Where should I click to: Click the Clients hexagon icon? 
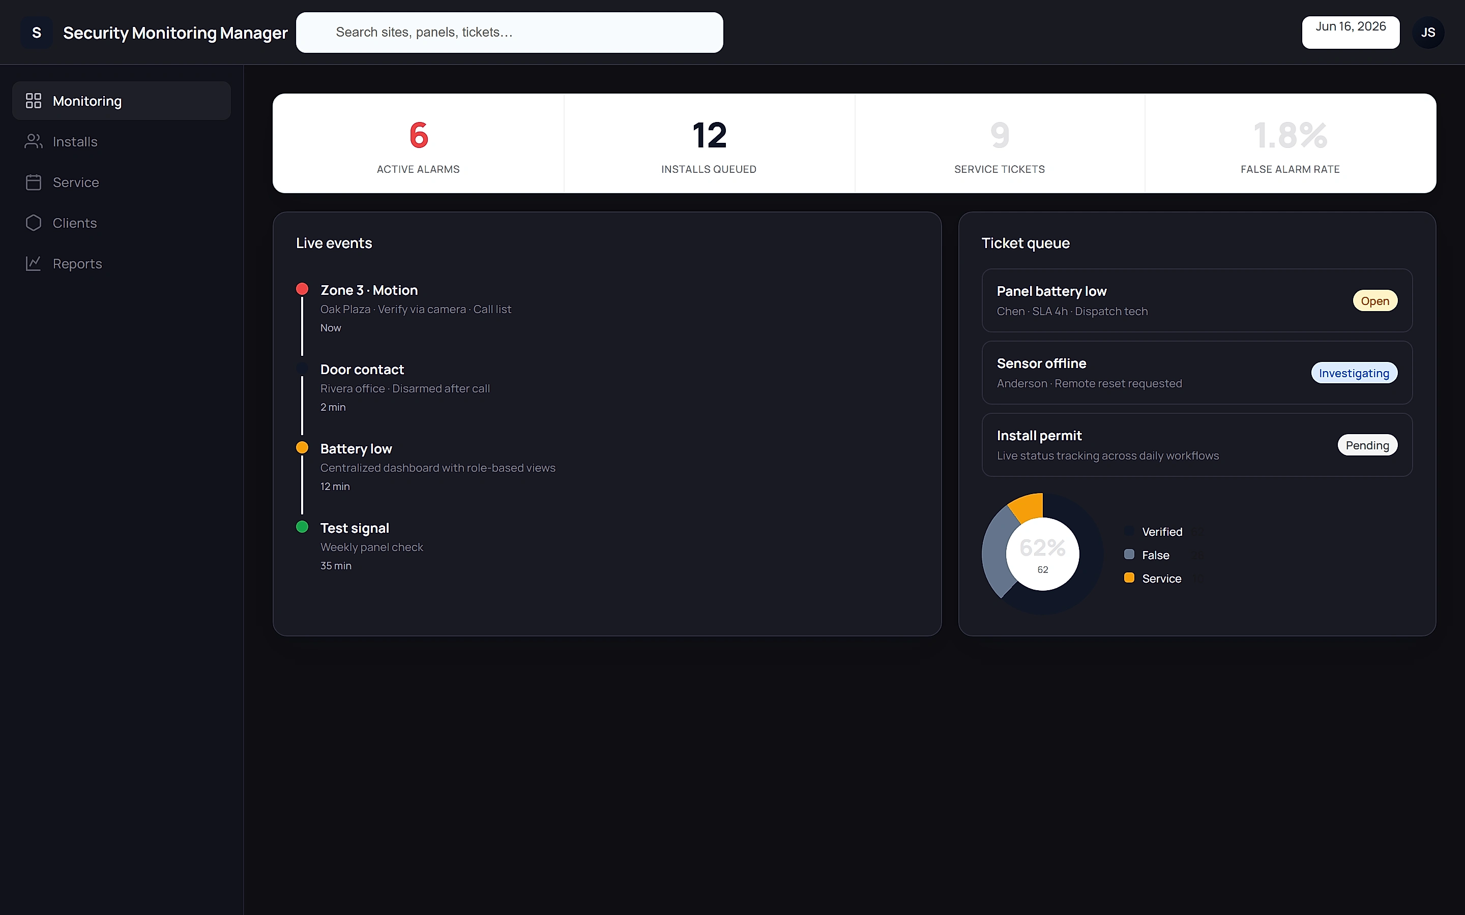click(33, 223)
